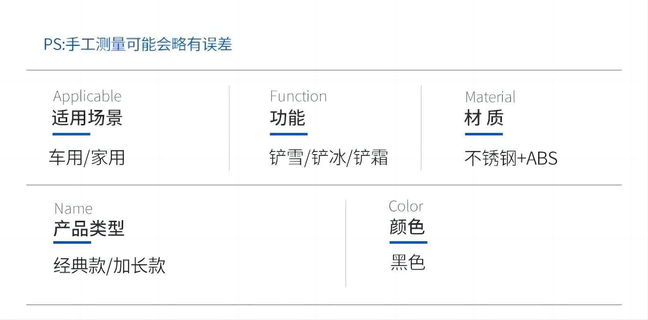Click the 车用/家用 value text
This screenshot has height=320, width=648.
87,158
